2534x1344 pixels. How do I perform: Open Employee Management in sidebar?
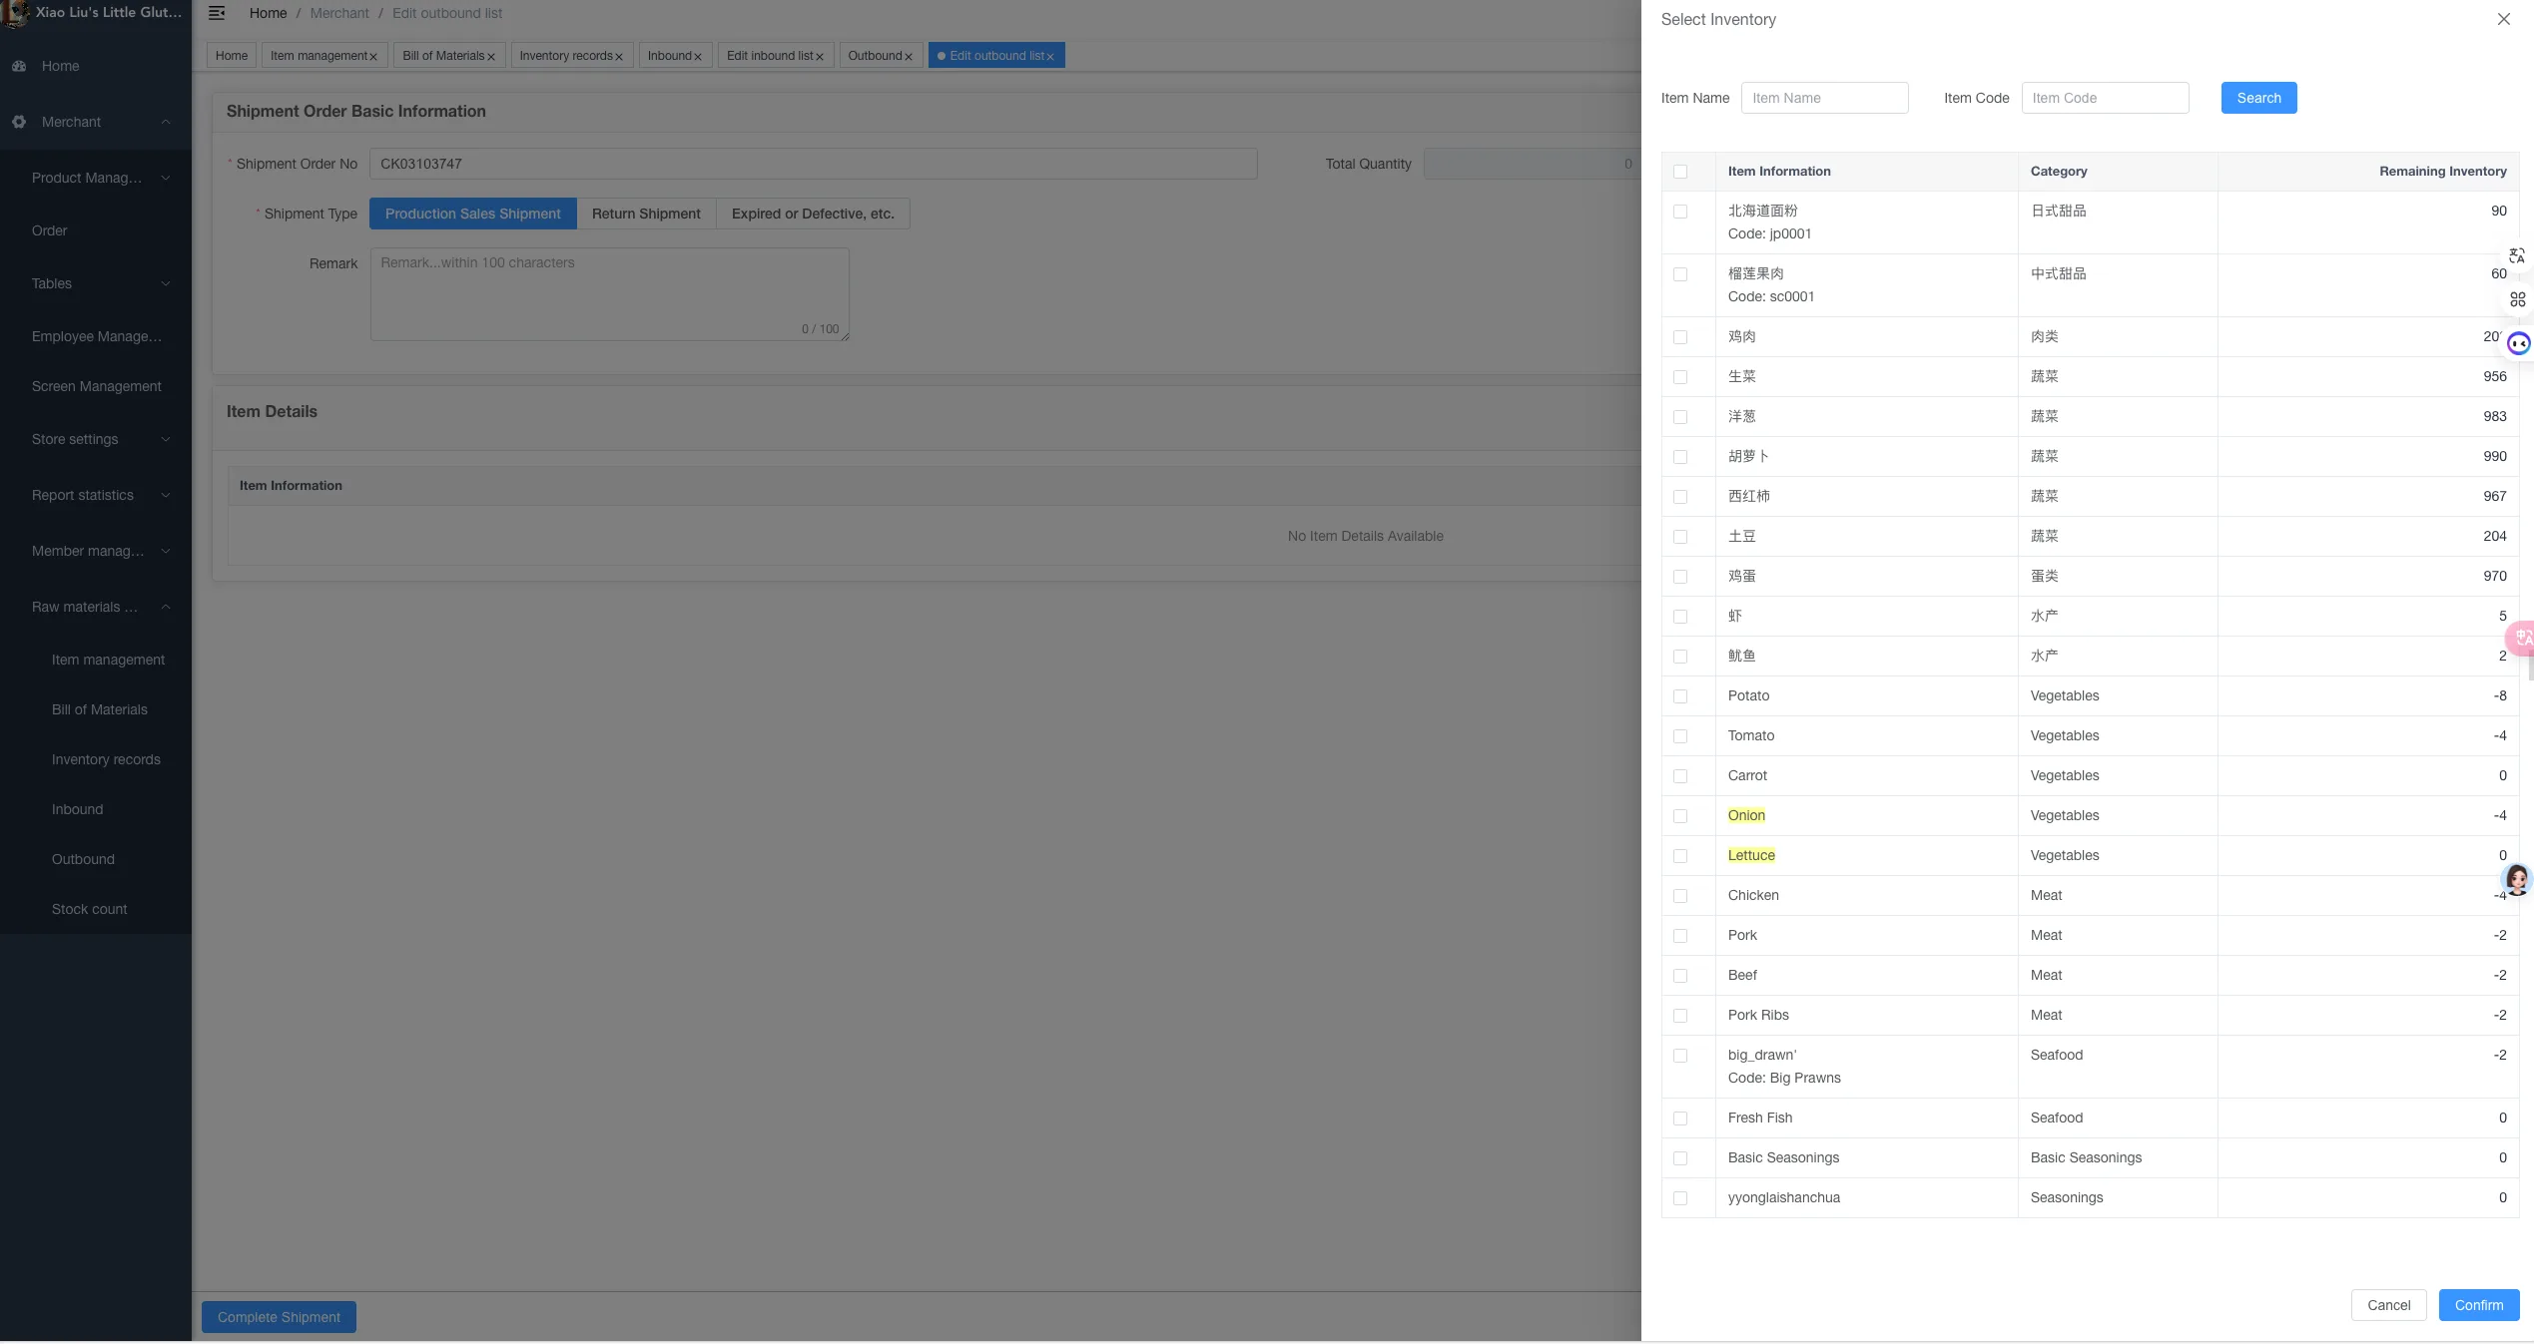tap(96, 336)
